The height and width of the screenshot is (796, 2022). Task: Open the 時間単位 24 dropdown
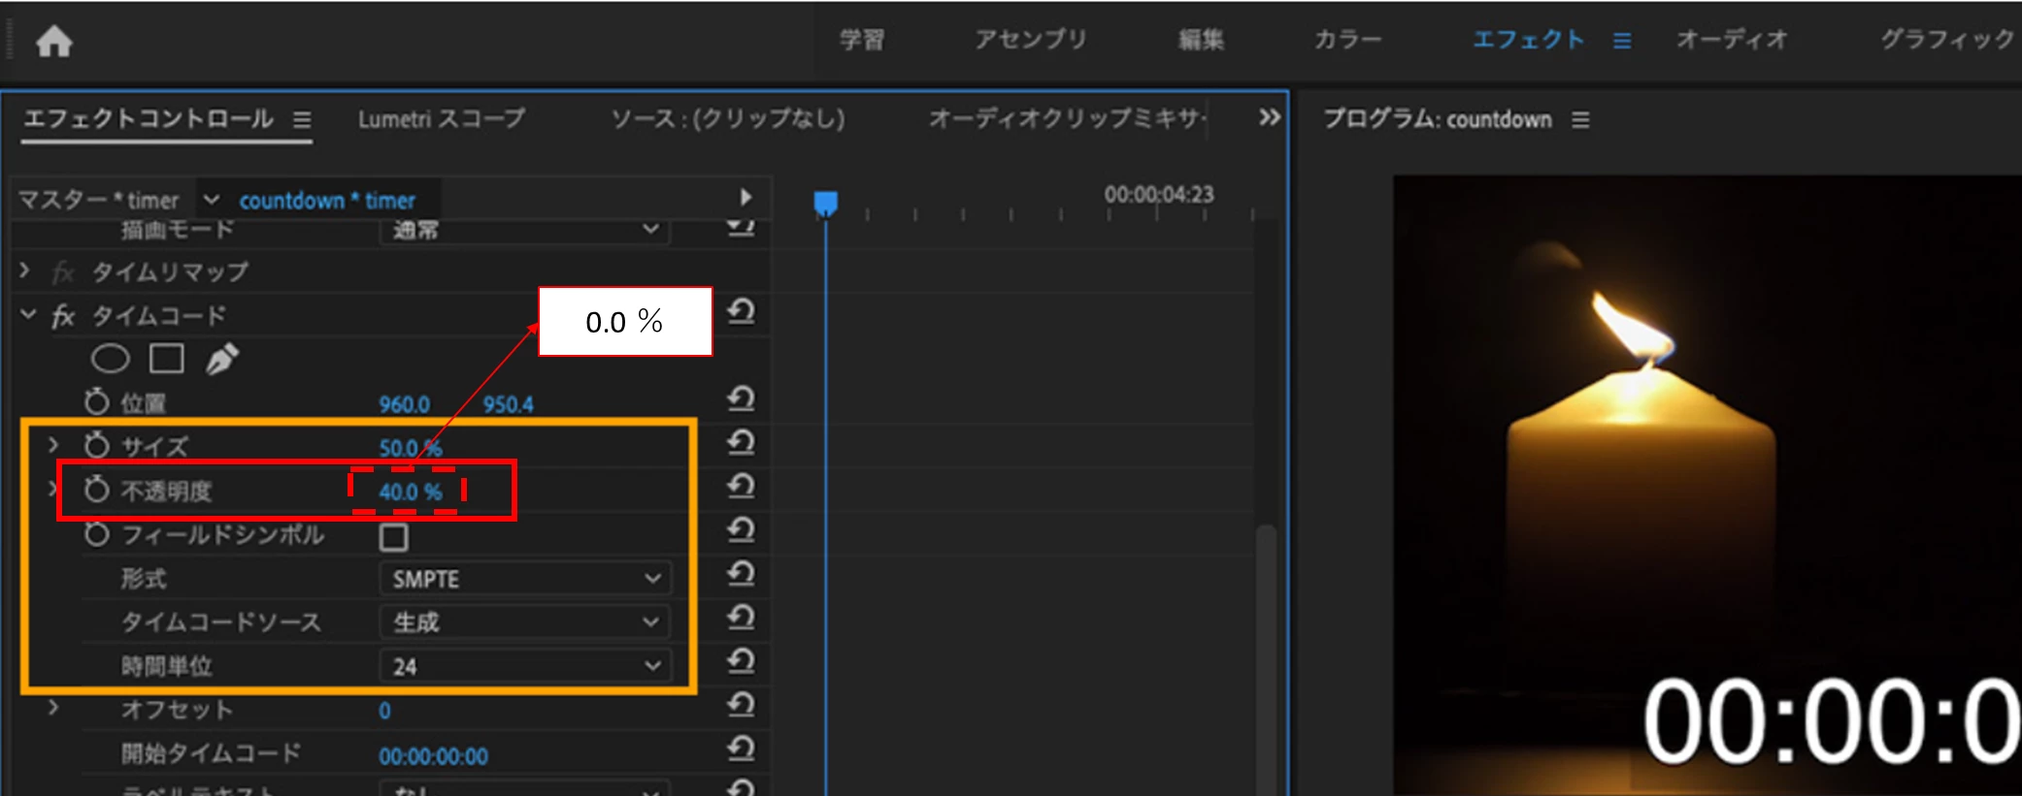pyautogui.click(x=525, y=666)
